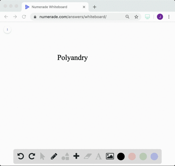Choose the blue color swatch

[x=154, y=156]
